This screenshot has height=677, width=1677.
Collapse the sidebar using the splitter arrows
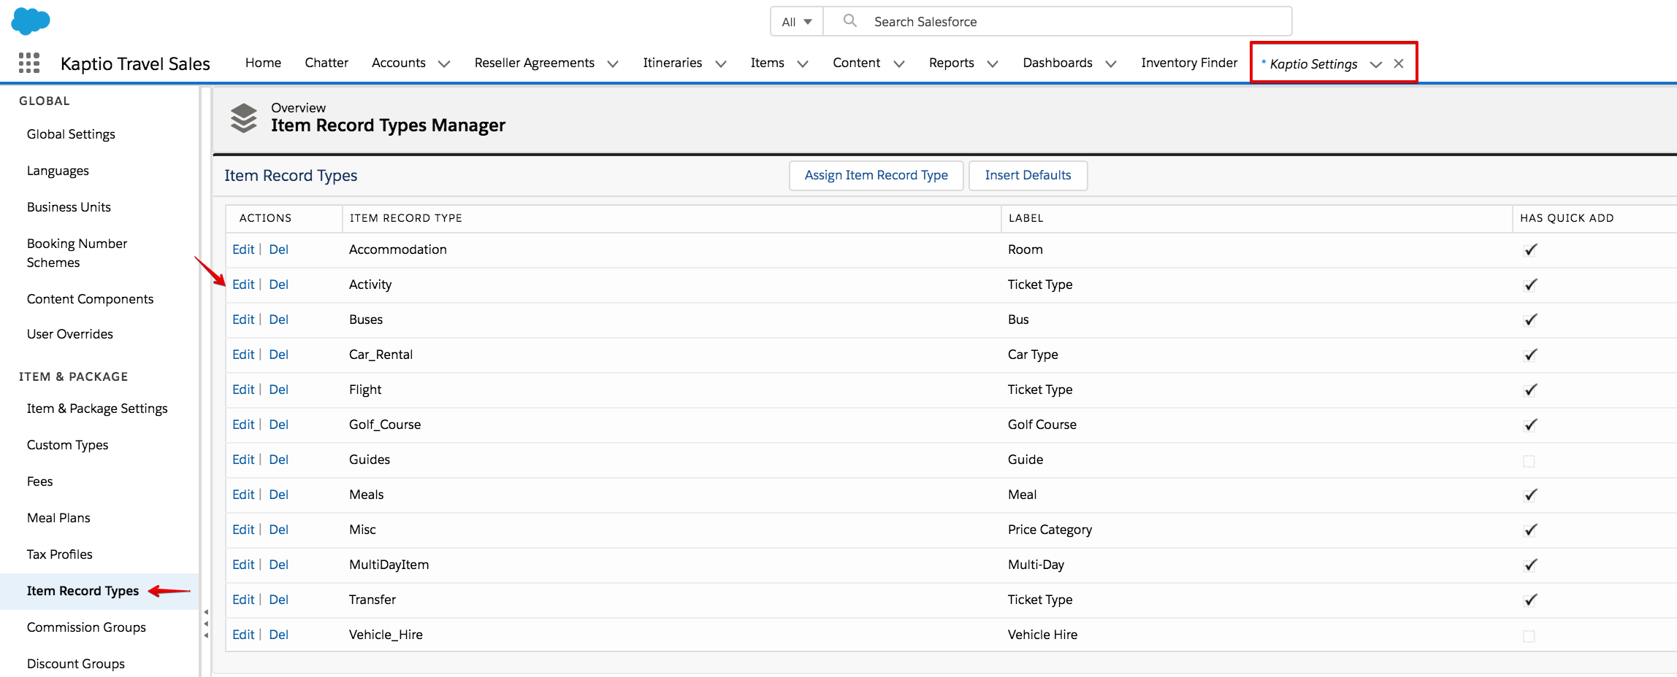coord(206,624)
